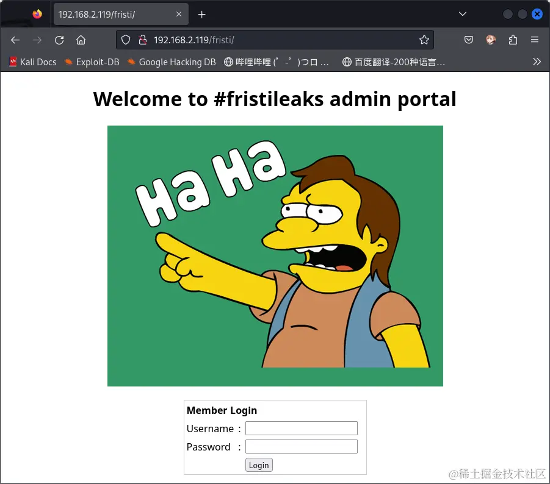Open the 百度翻译 bookmark

point(394,62)
